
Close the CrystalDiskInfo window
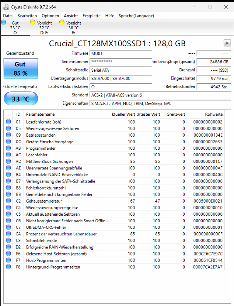click(226, 7)
